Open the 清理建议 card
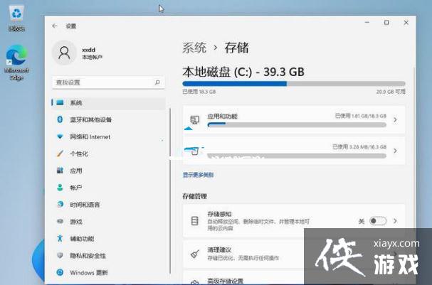This screenshot has width=432, height=285. (294, 254)
